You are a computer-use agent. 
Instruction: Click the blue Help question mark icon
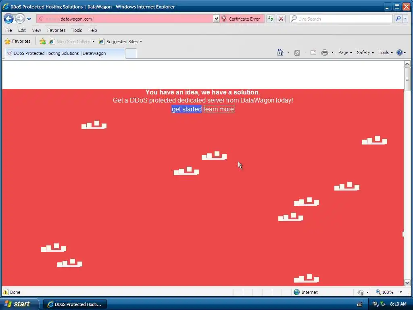[400, 52]
